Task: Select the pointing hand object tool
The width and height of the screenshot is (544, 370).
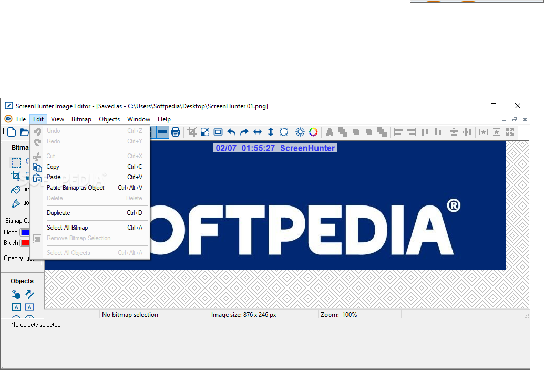Action: pyautogui.click(x=16, y=294)
